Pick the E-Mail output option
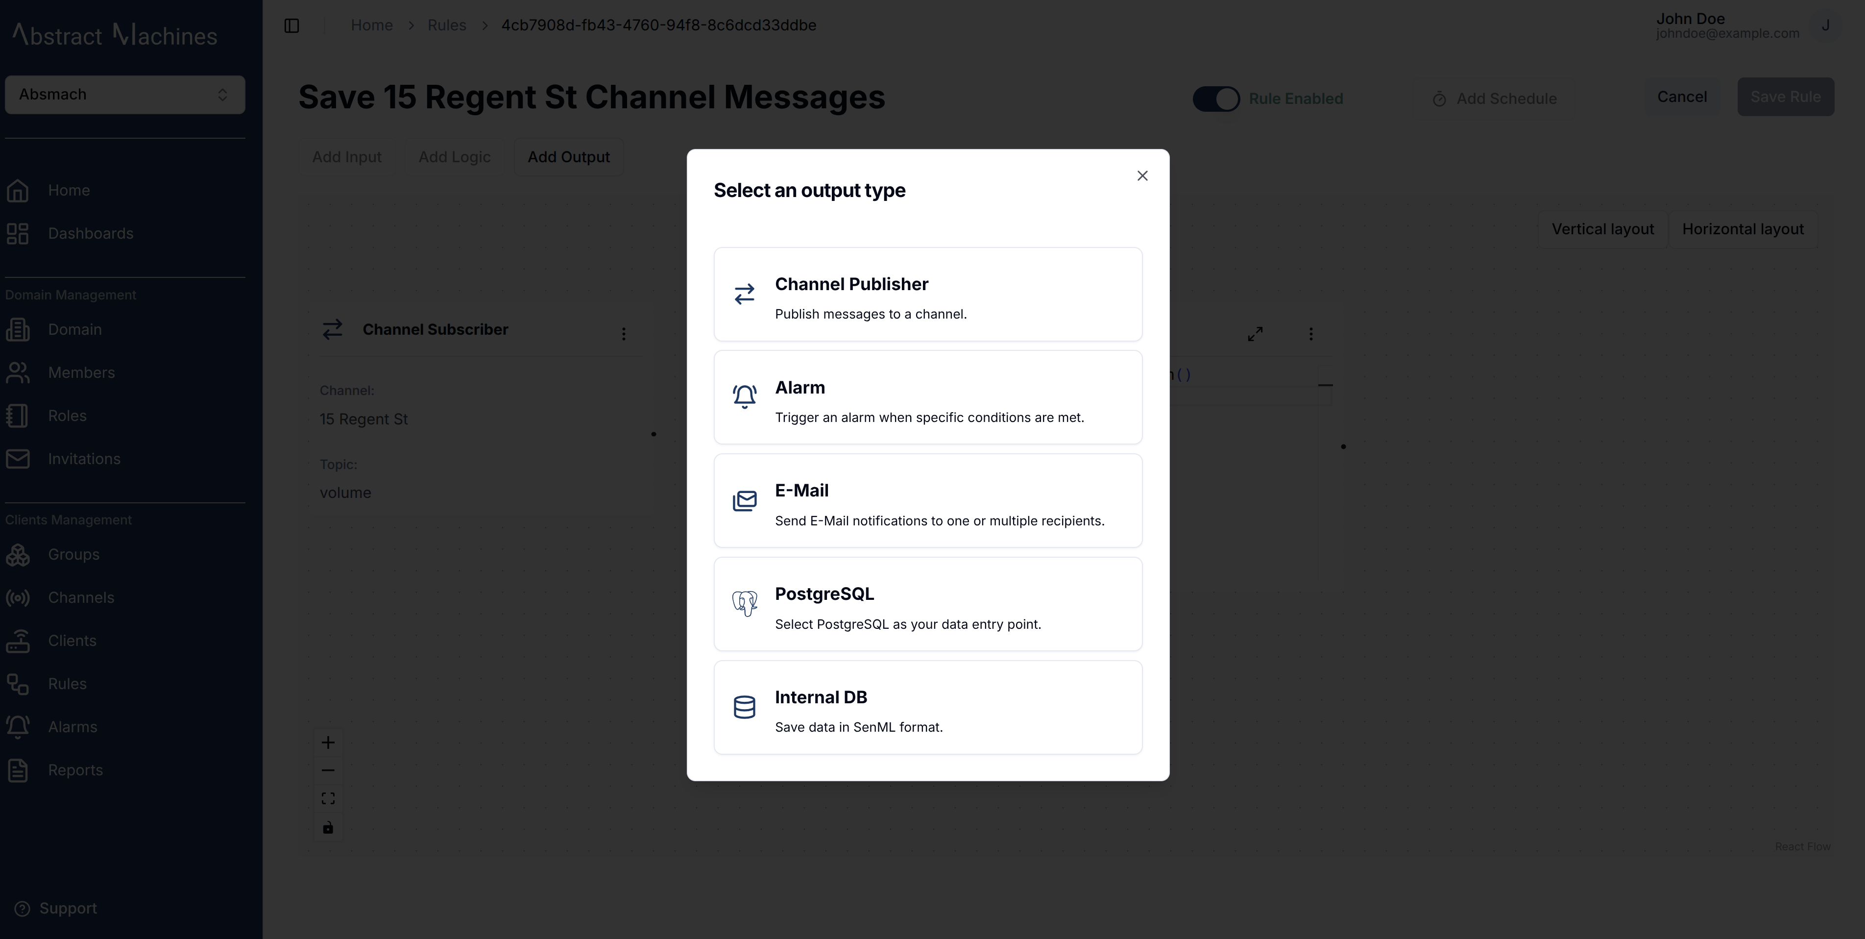 point(927,501)
